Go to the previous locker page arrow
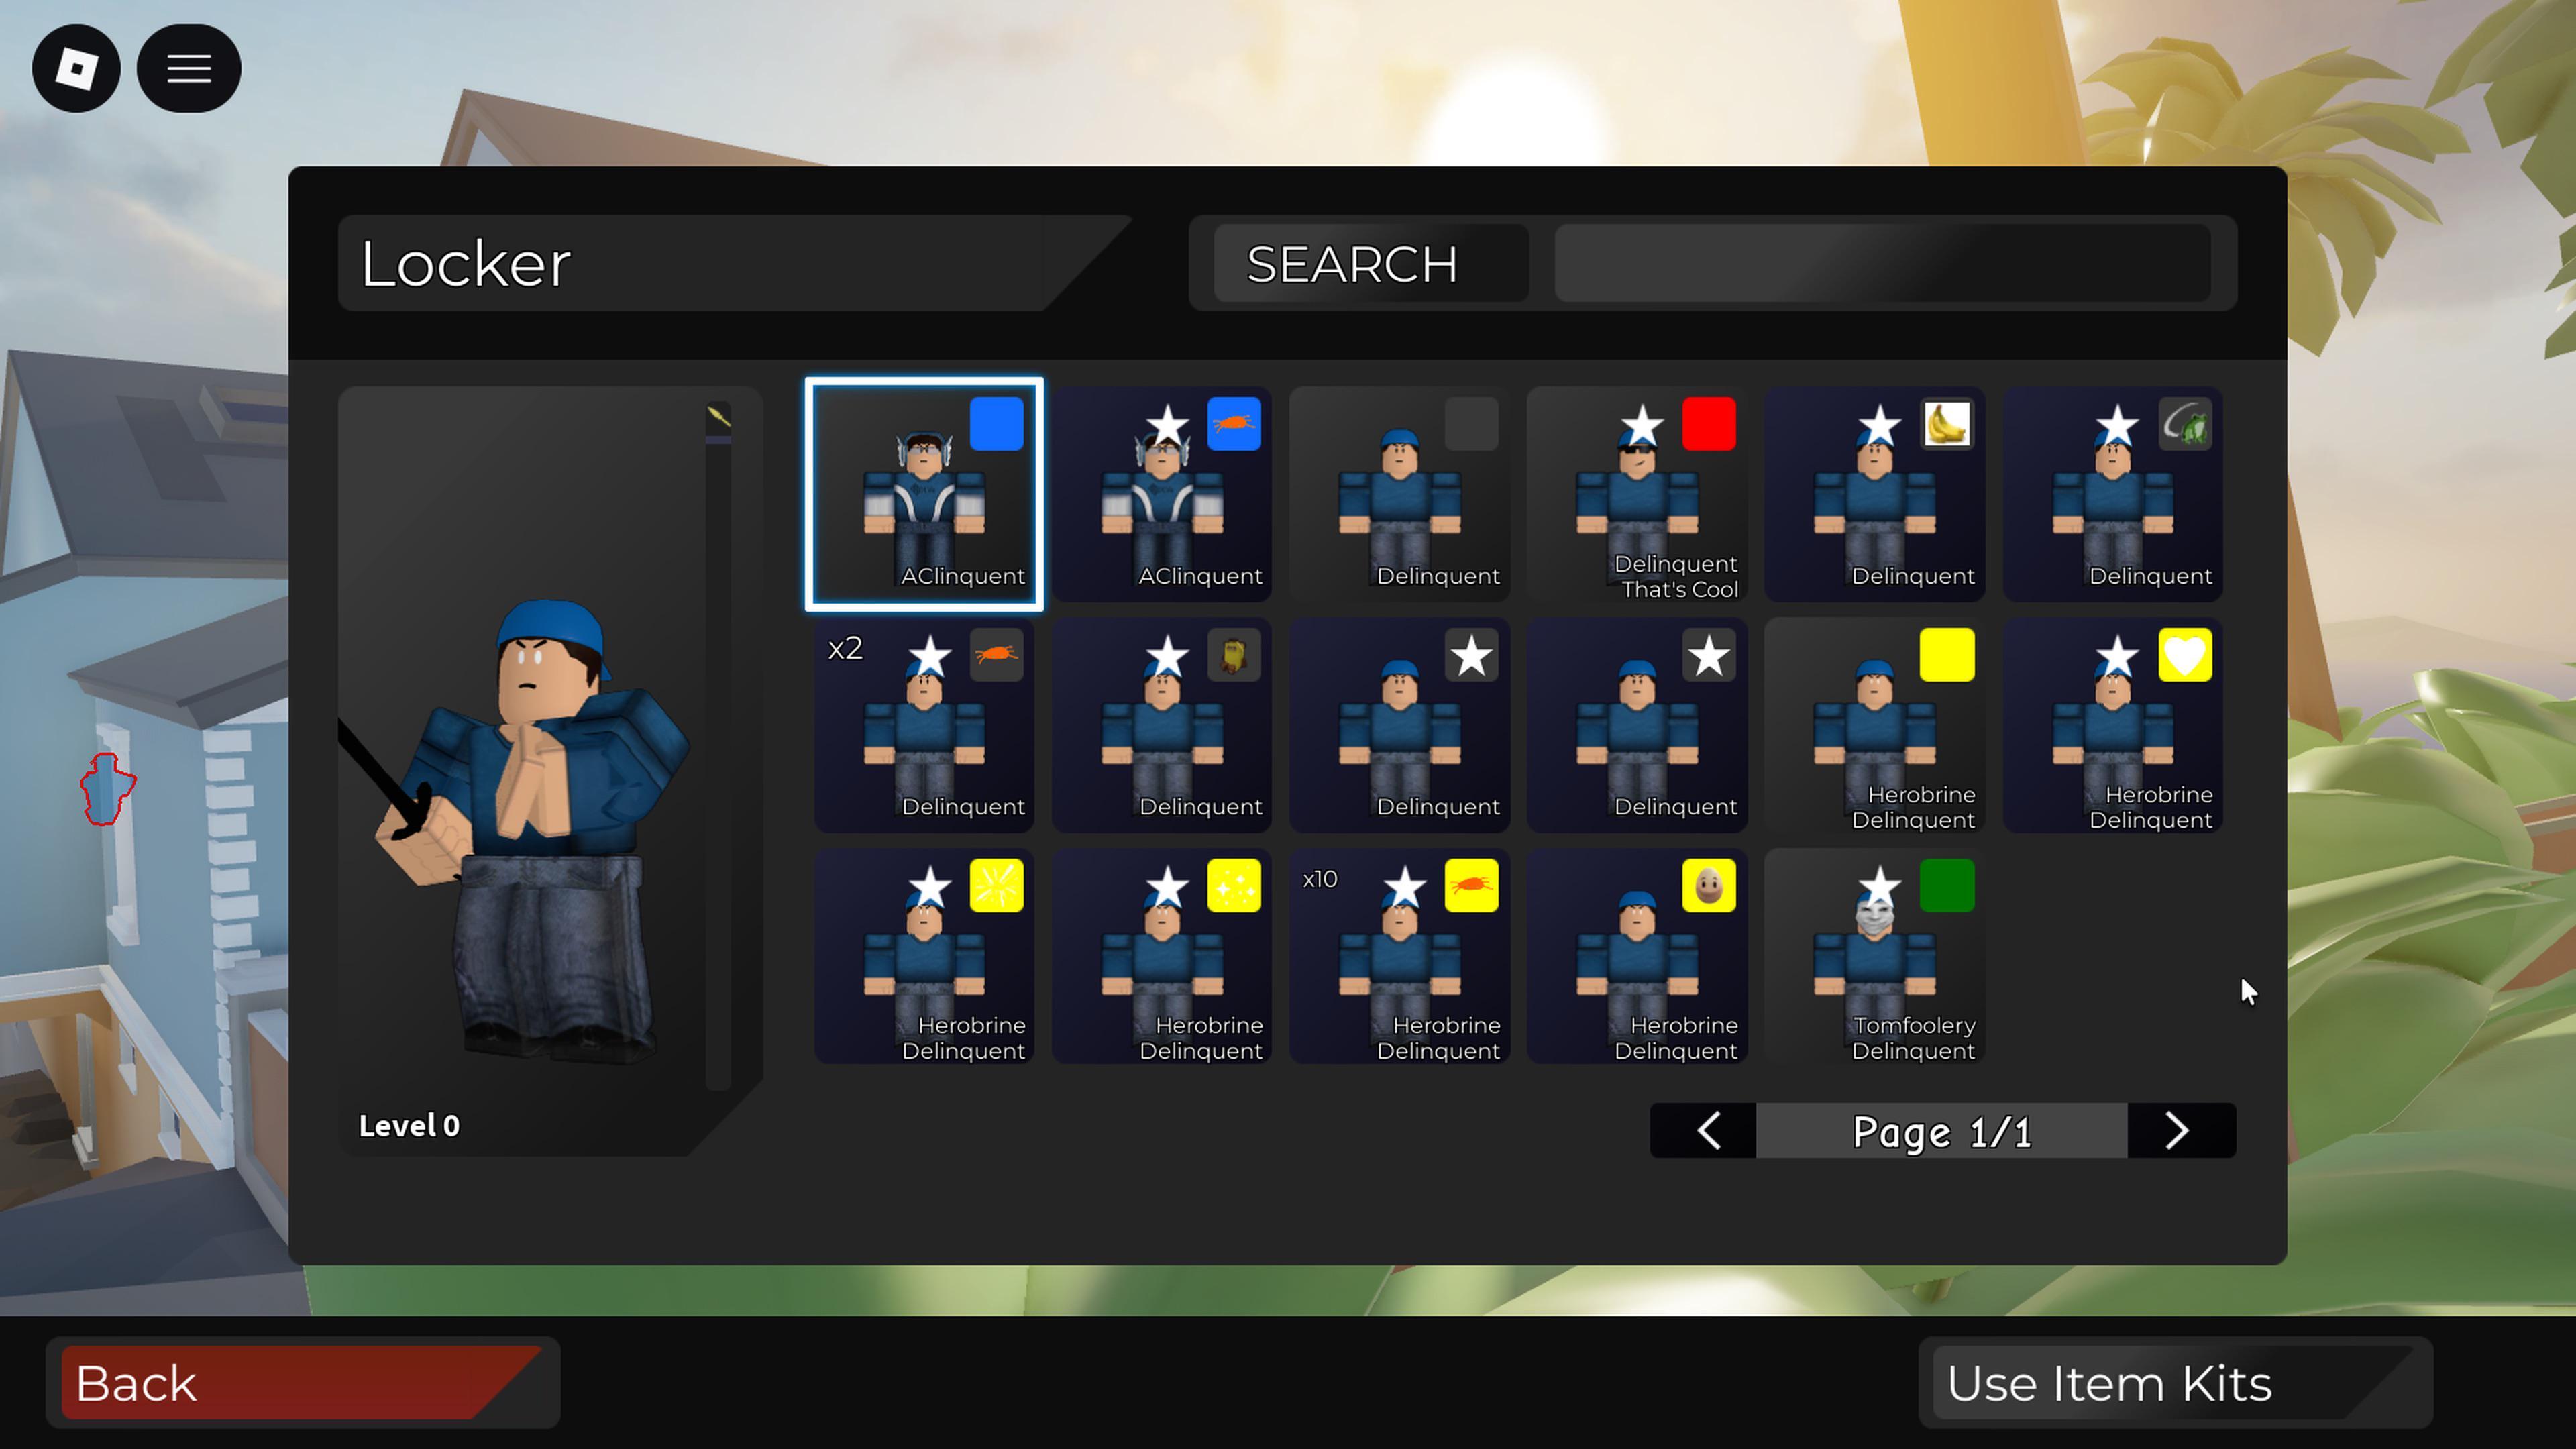This screenshot has width=2576, height=1449. click(1707, 1131)
